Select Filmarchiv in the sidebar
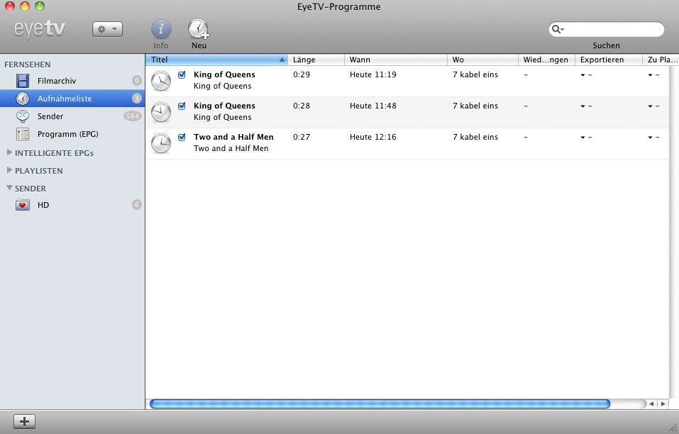This screenshot has width=679, height=434. [x=72, y=81]
